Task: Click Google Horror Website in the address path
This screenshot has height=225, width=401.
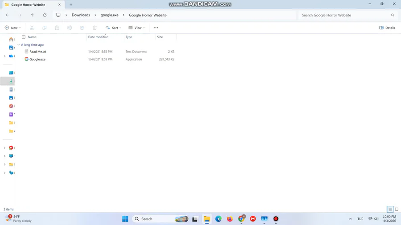Action: pos(147,15)
